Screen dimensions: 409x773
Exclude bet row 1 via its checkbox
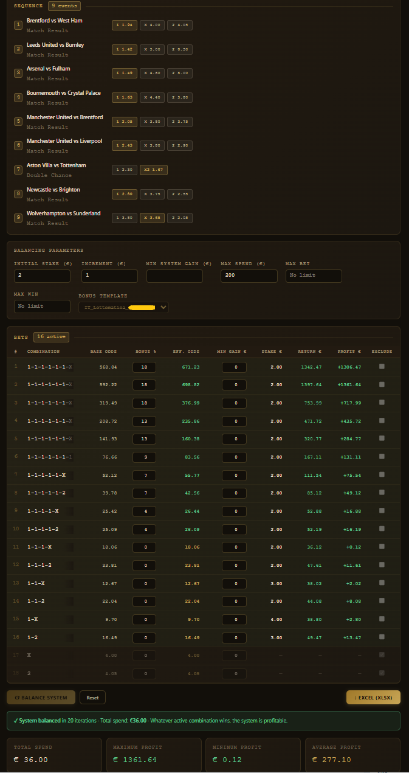(x=382, y=367)
